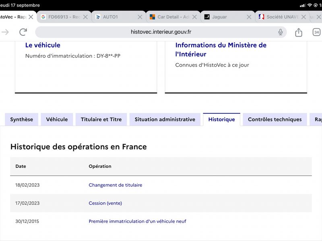Open the Contrôles techniques tab

coord(275,119)
